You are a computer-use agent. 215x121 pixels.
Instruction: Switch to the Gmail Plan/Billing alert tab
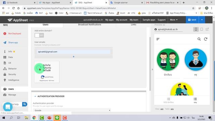tap(163, 3)
